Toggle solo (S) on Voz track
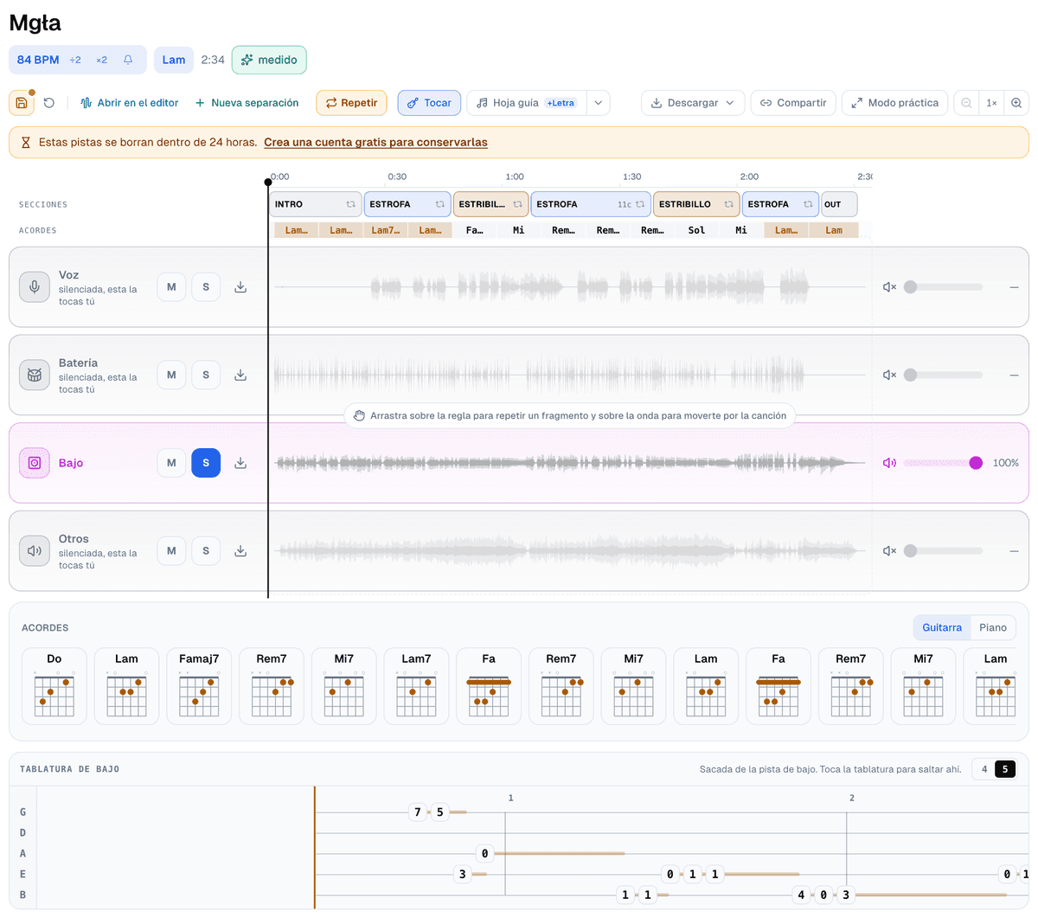 click(206, 287)
